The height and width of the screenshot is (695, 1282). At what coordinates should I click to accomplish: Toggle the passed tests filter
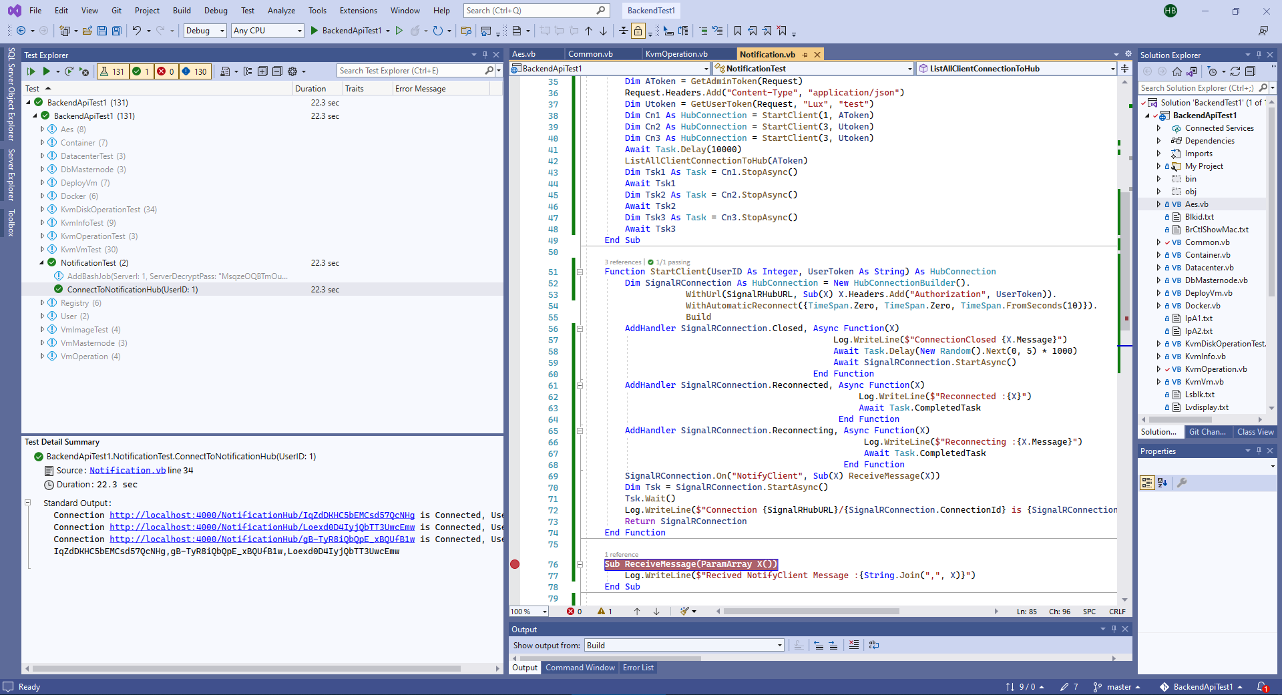click(140, 71)
